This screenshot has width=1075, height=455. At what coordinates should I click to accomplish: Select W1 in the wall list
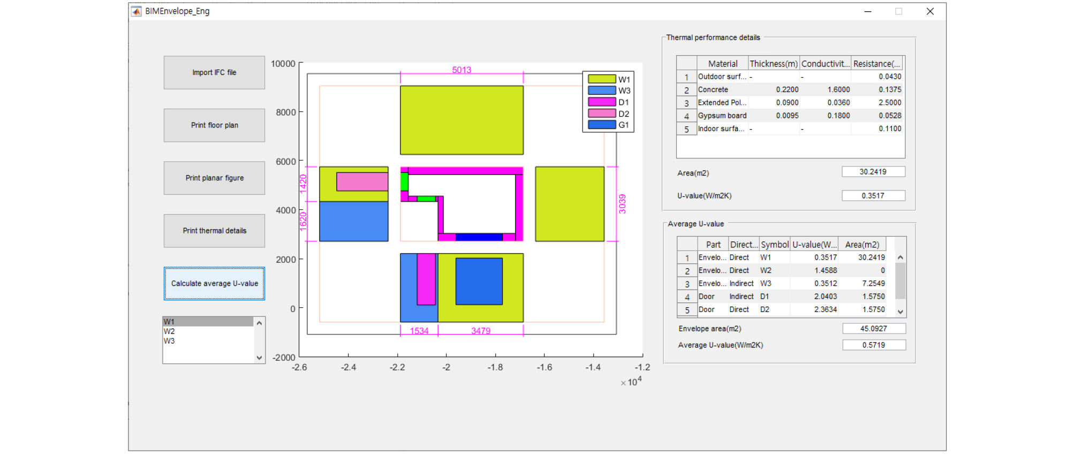point(208,322)
